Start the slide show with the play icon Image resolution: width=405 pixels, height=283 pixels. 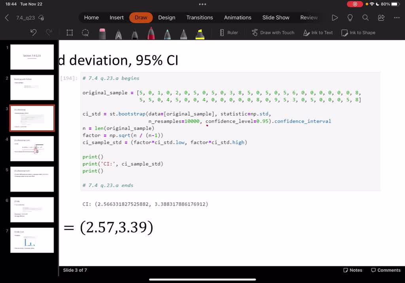click(x=335, y=17)
